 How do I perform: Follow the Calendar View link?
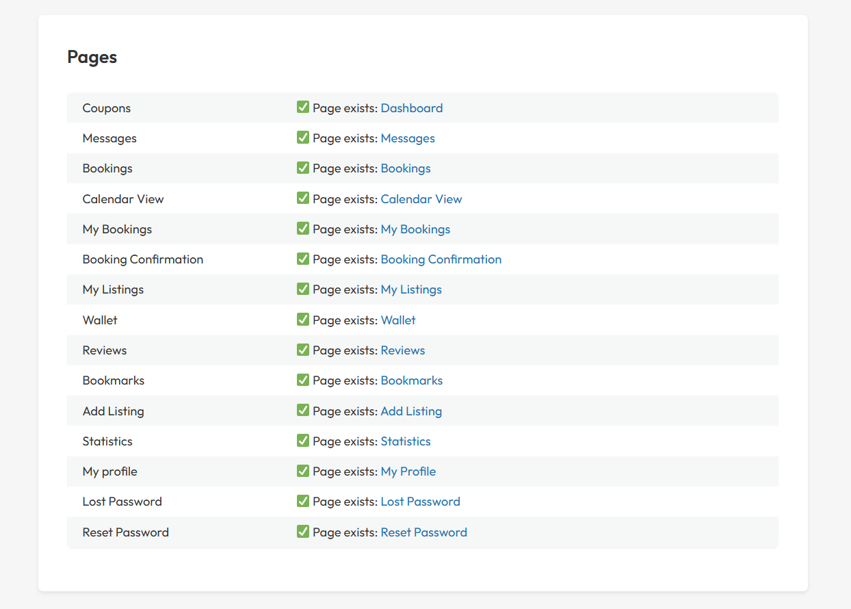pyautogui.click(x=421, y=199)
